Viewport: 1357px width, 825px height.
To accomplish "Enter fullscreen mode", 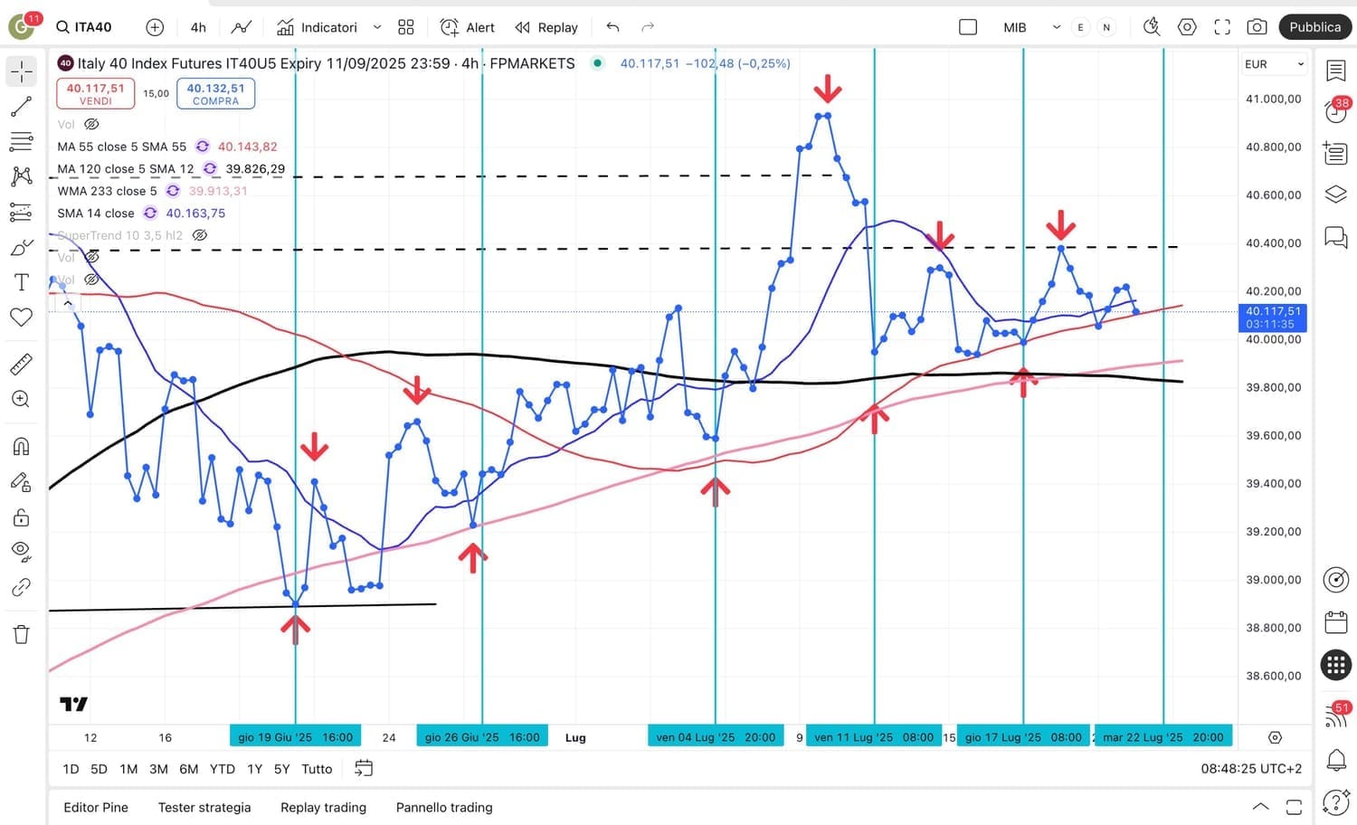I will (1222, 27).
